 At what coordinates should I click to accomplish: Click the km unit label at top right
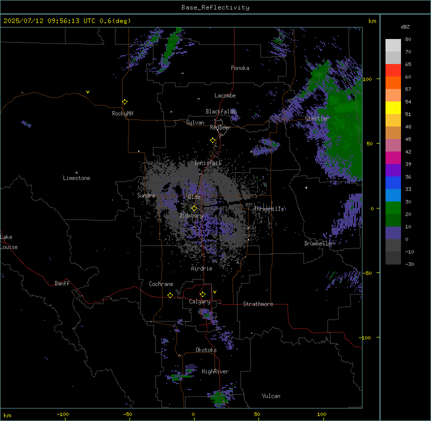372,21
